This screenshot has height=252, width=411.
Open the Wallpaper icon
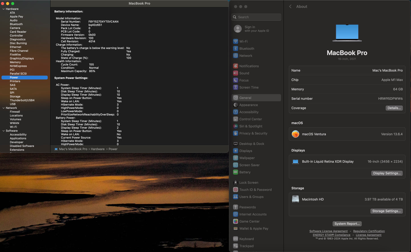[x=236, y=158]
